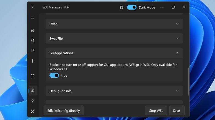Minimize the WSL Manager window
215x120 pixels.
[162, 7]
